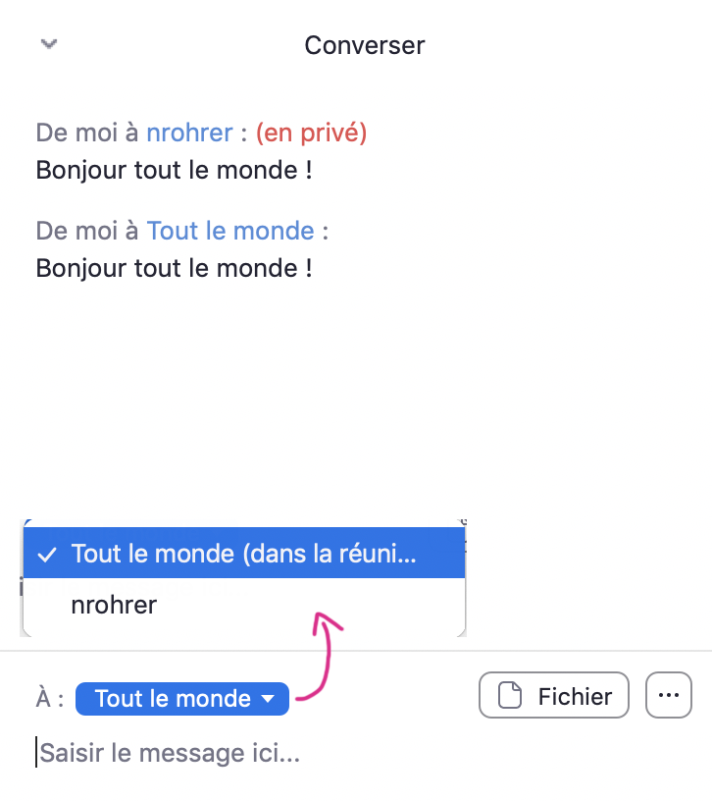
Task: Click the checkmark beside Tout le monde option
Action: (45, 554)
